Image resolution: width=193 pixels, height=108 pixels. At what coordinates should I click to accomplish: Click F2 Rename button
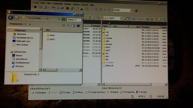coord(39,93)
